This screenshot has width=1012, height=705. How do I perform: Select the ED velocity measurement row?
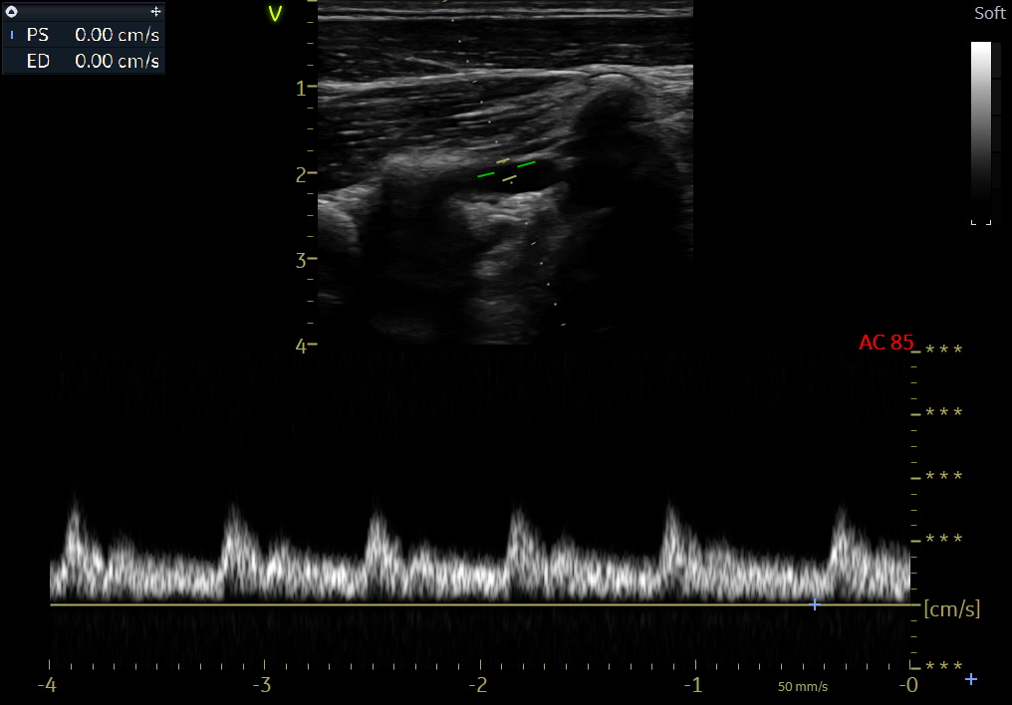click(x=84, y=61)
